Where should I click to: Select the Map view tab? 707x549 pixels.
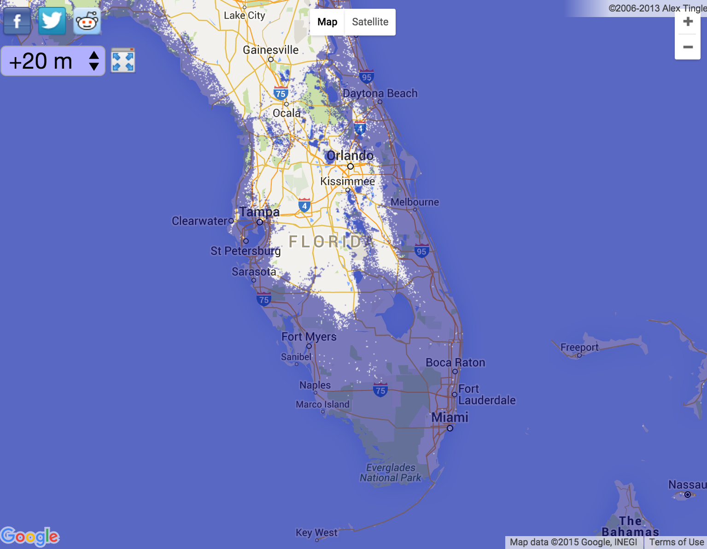[x=327, y=22]
